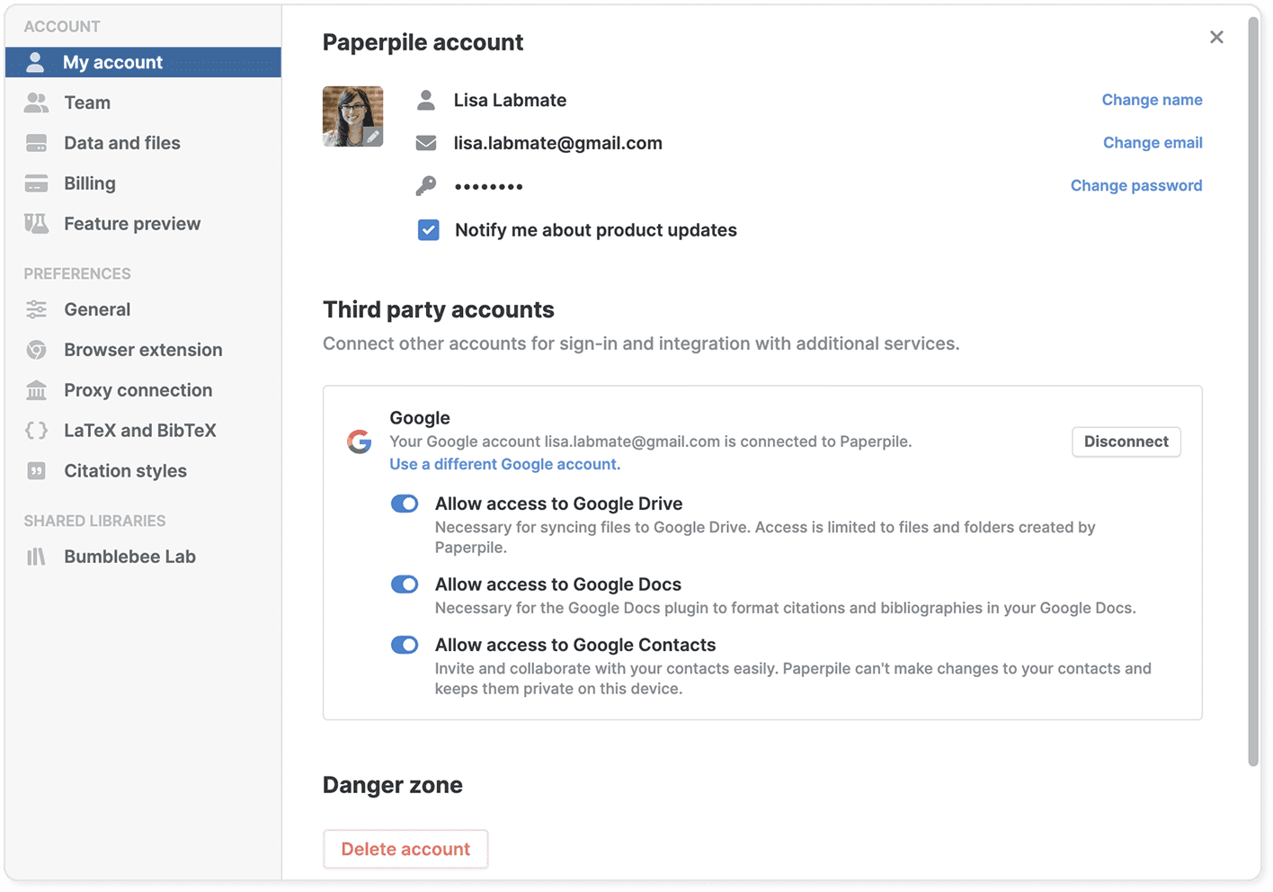
Task: Click the Data and files drive icon
Action: [36, 144]
